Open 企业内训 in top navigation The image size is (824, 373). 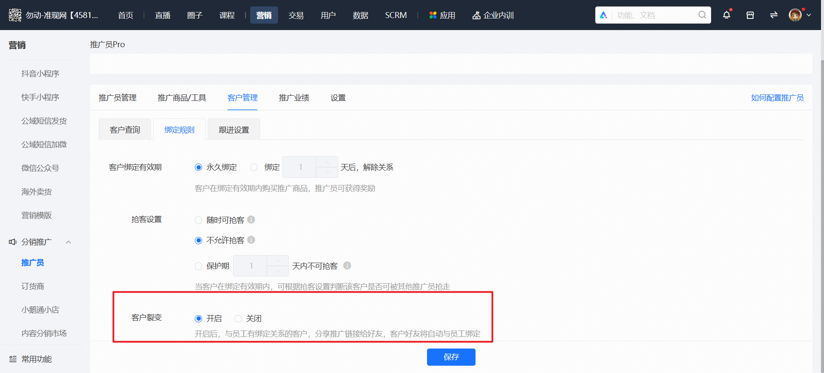[x=493, y=15]
